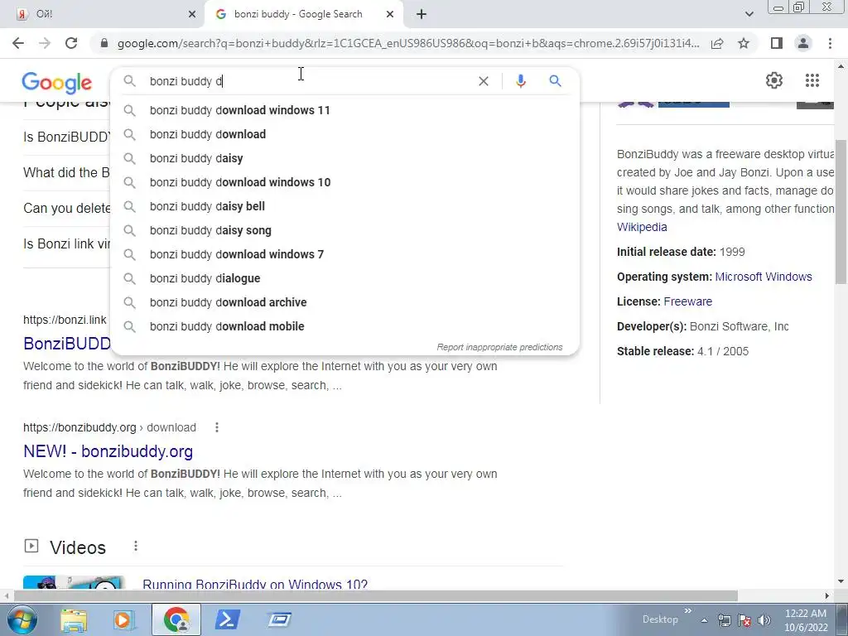Clear the search box with X

pyautogui.click(x=484, y=81)
